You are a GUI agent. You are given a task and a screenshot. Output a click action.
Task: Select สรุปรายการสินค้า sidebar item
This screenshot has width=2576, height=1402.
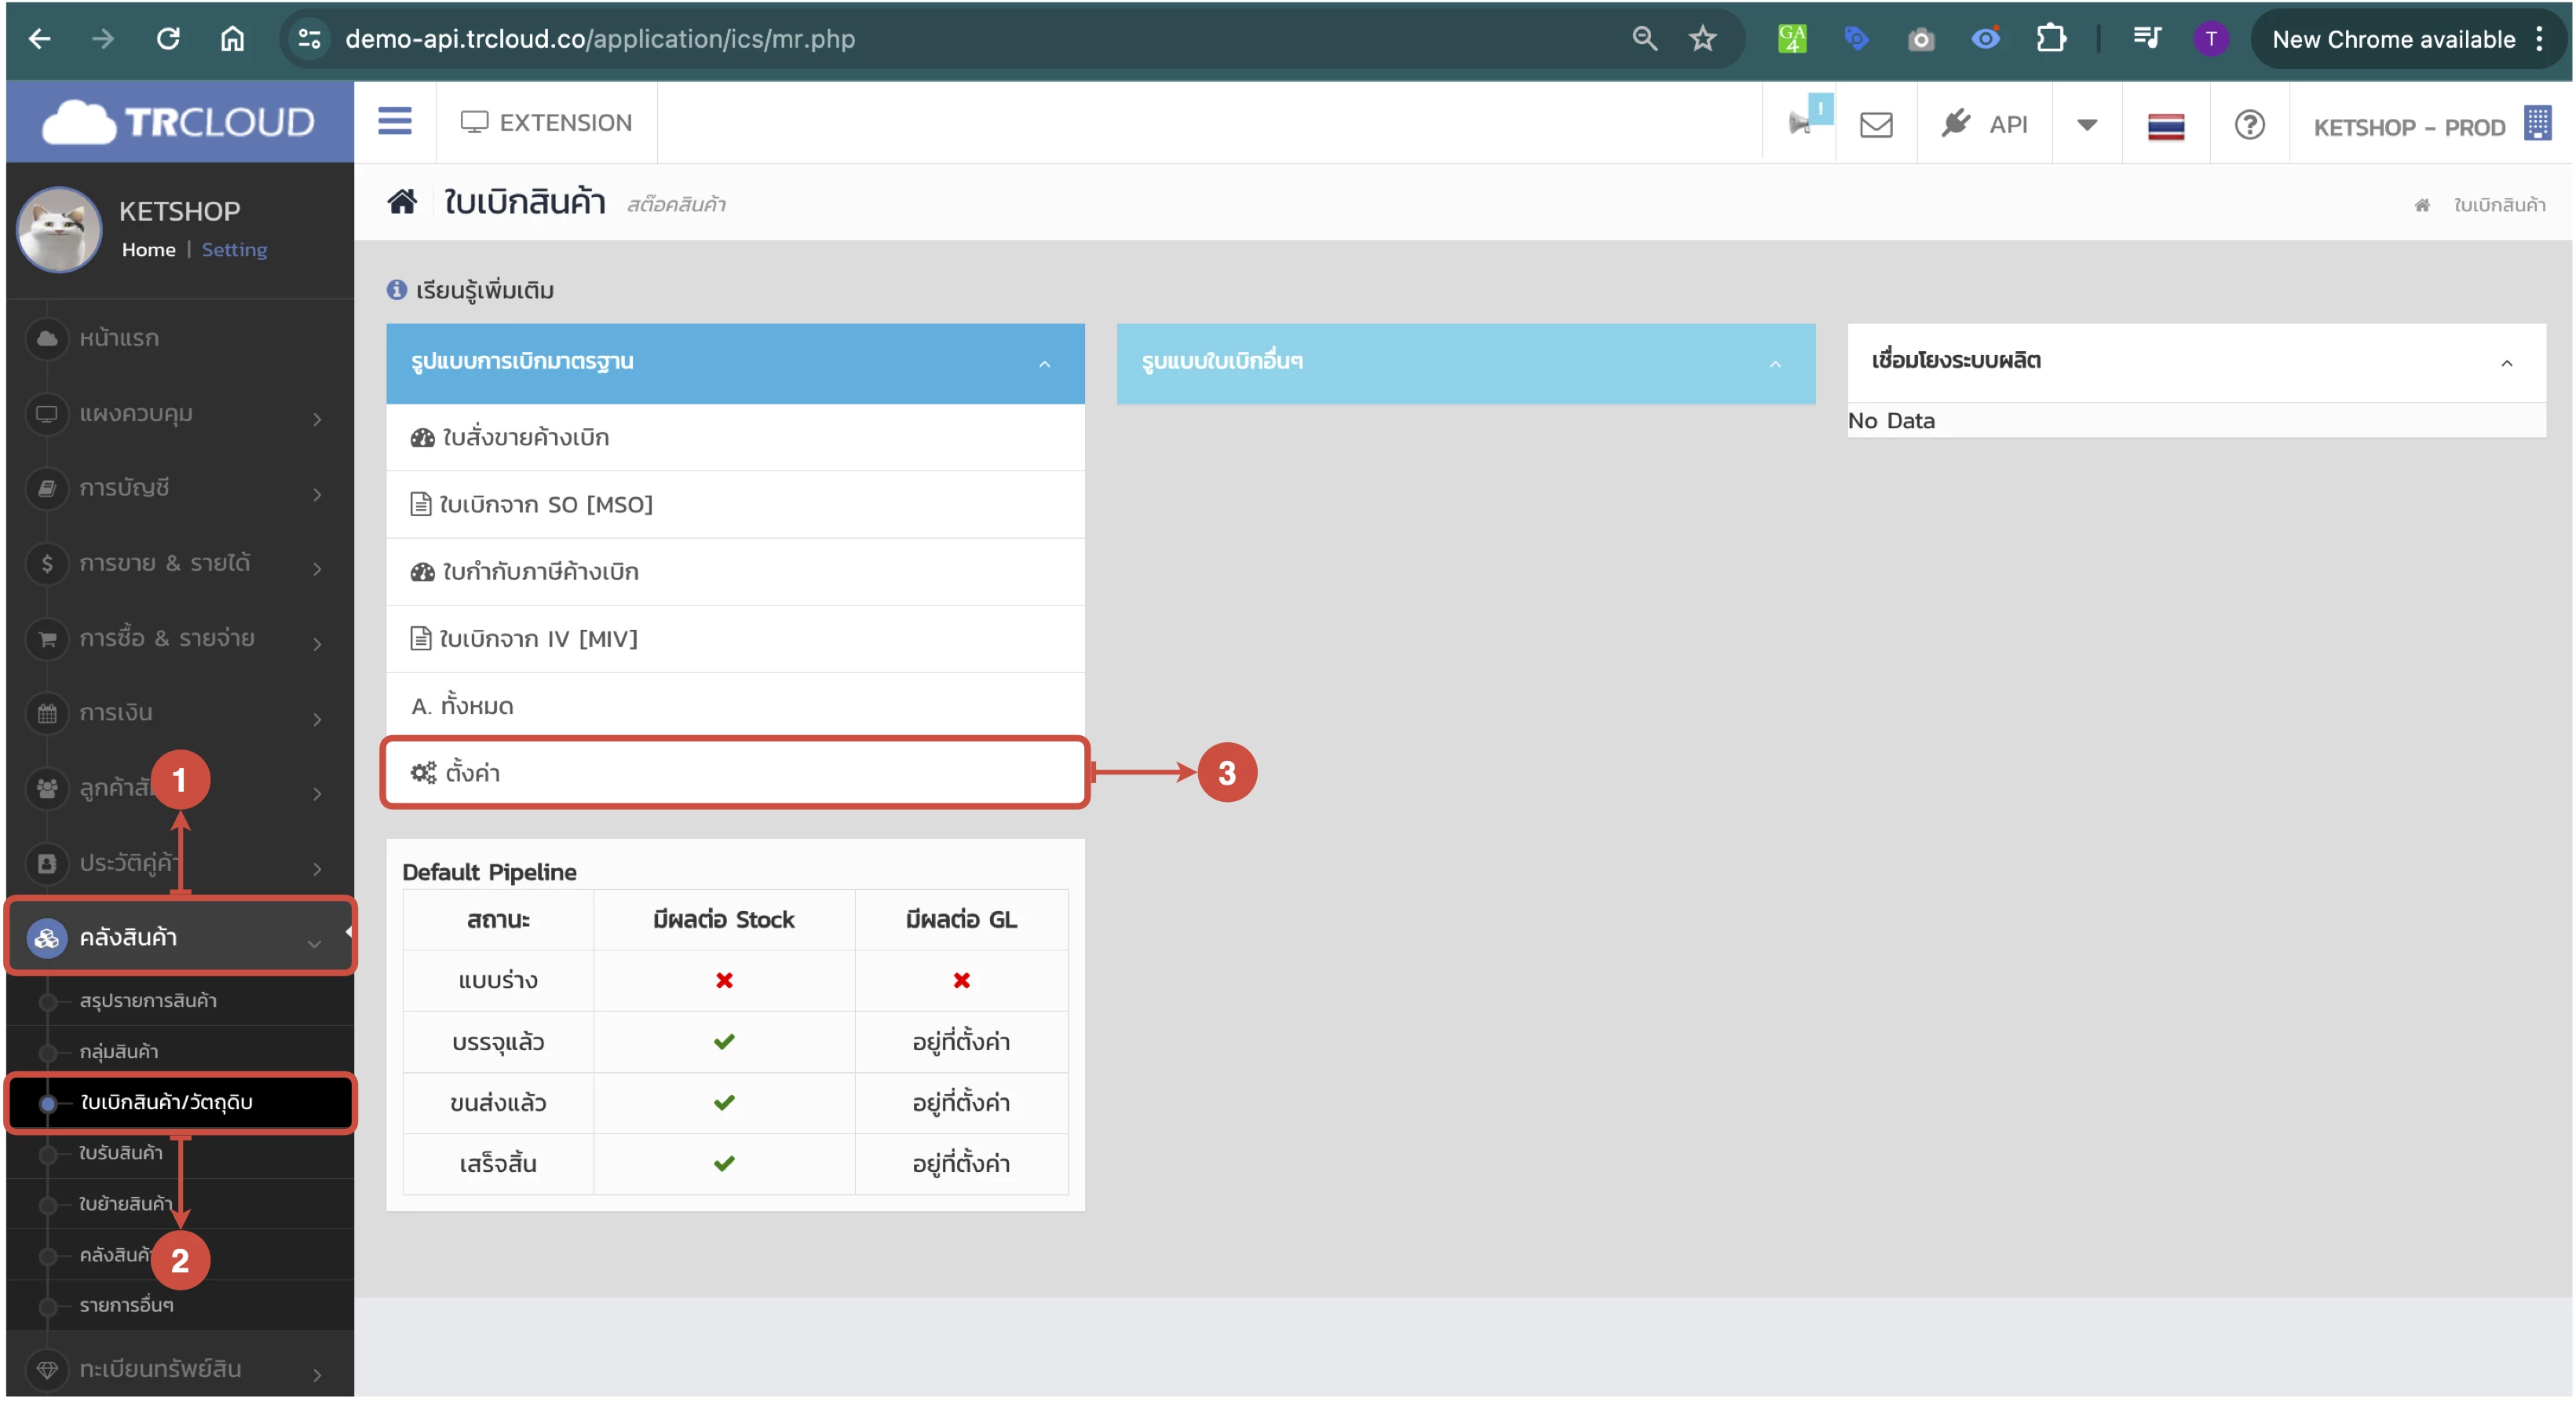pyautogui.click(x=148, y=1001)
